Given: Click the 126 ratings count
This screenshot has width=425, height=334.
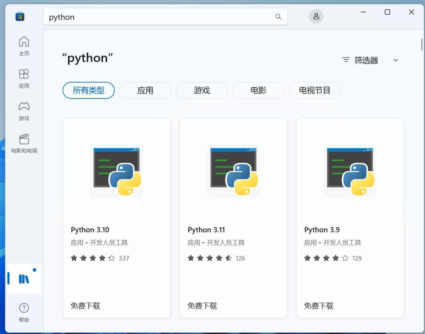Looking at the screenshot, I should (241, 258).
